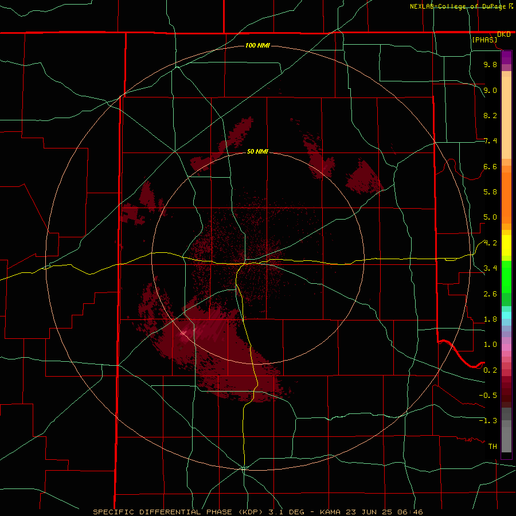
Task: Click the 6.6 scale value
Action: tap(490, 166)
